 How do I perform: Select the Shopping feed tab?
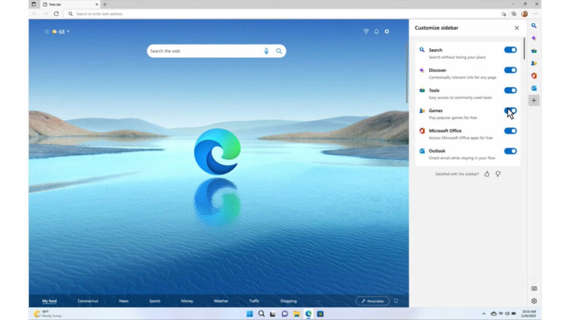tap(288, 301)
